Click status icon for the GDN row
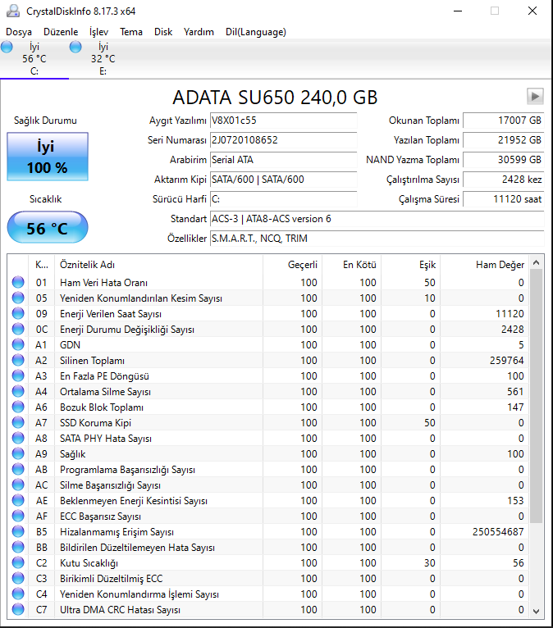The width and height of the screenshot is (553, 628). click(18, 345)
